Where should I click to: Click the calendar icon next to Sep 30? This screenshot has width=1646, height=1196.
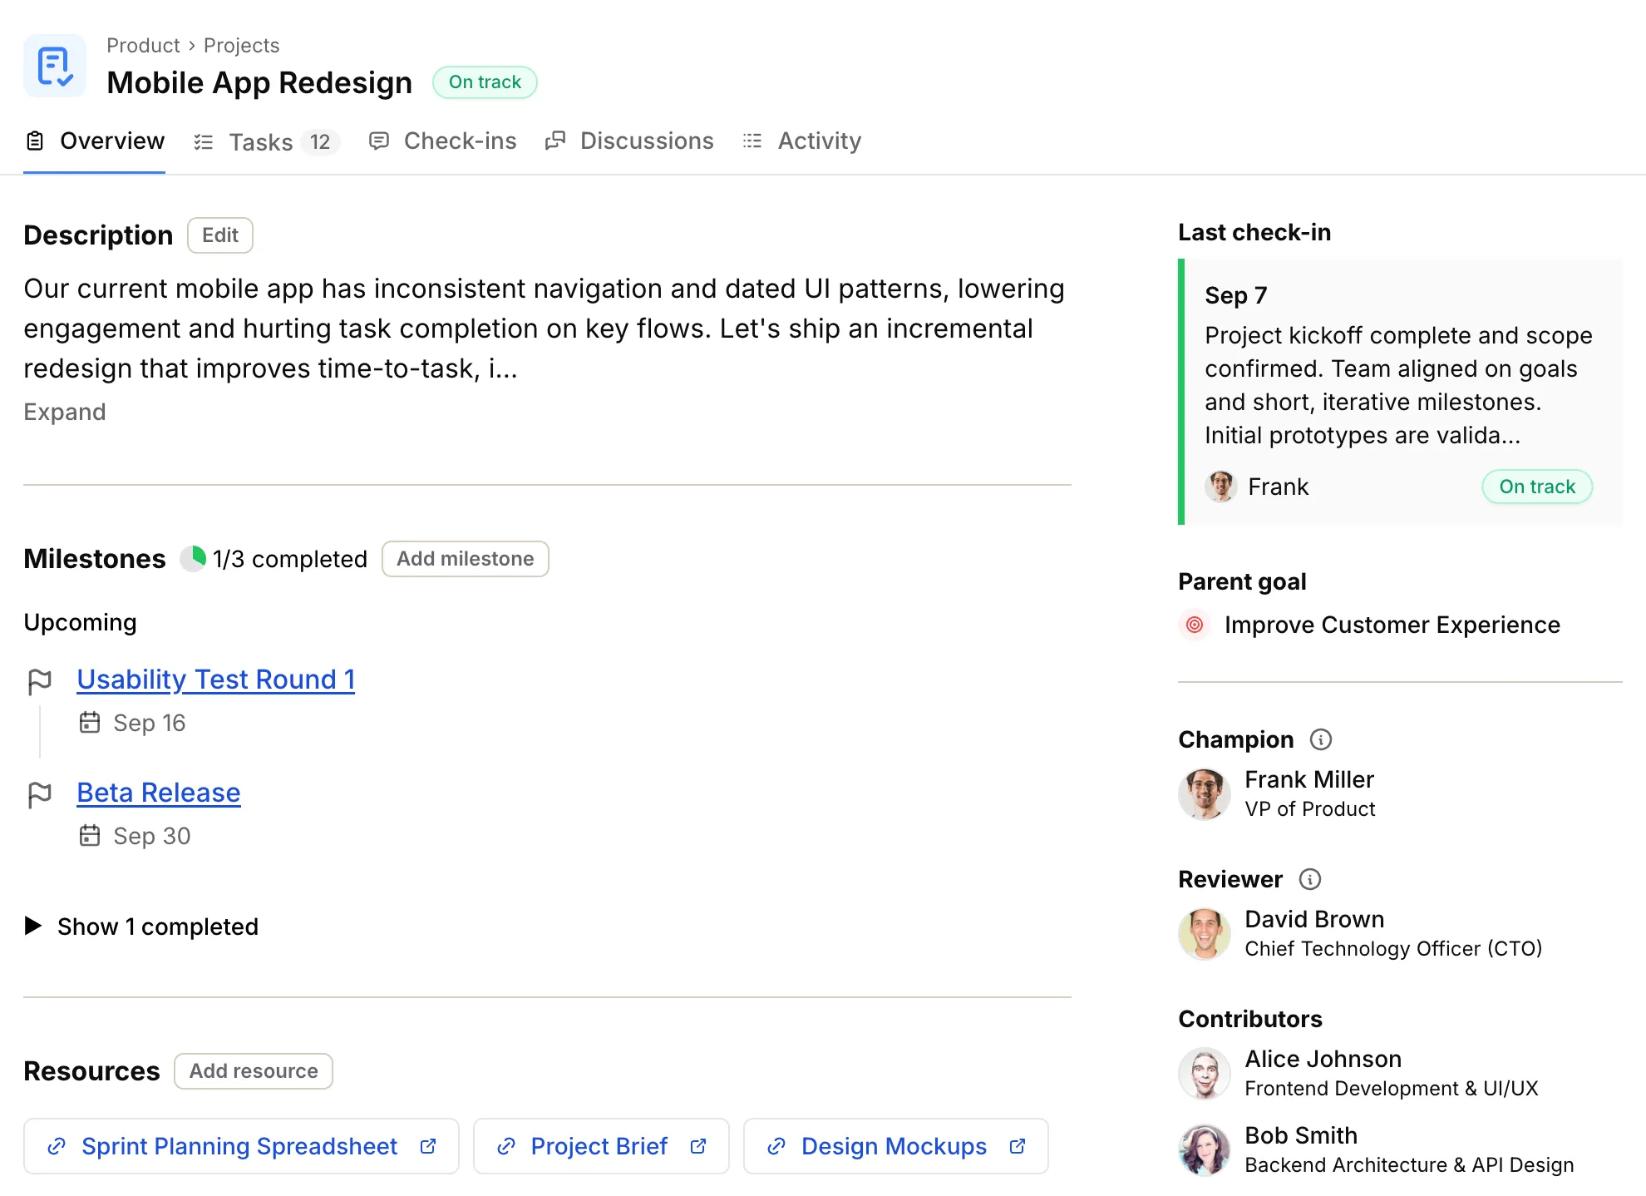click(x=90, y=836)
